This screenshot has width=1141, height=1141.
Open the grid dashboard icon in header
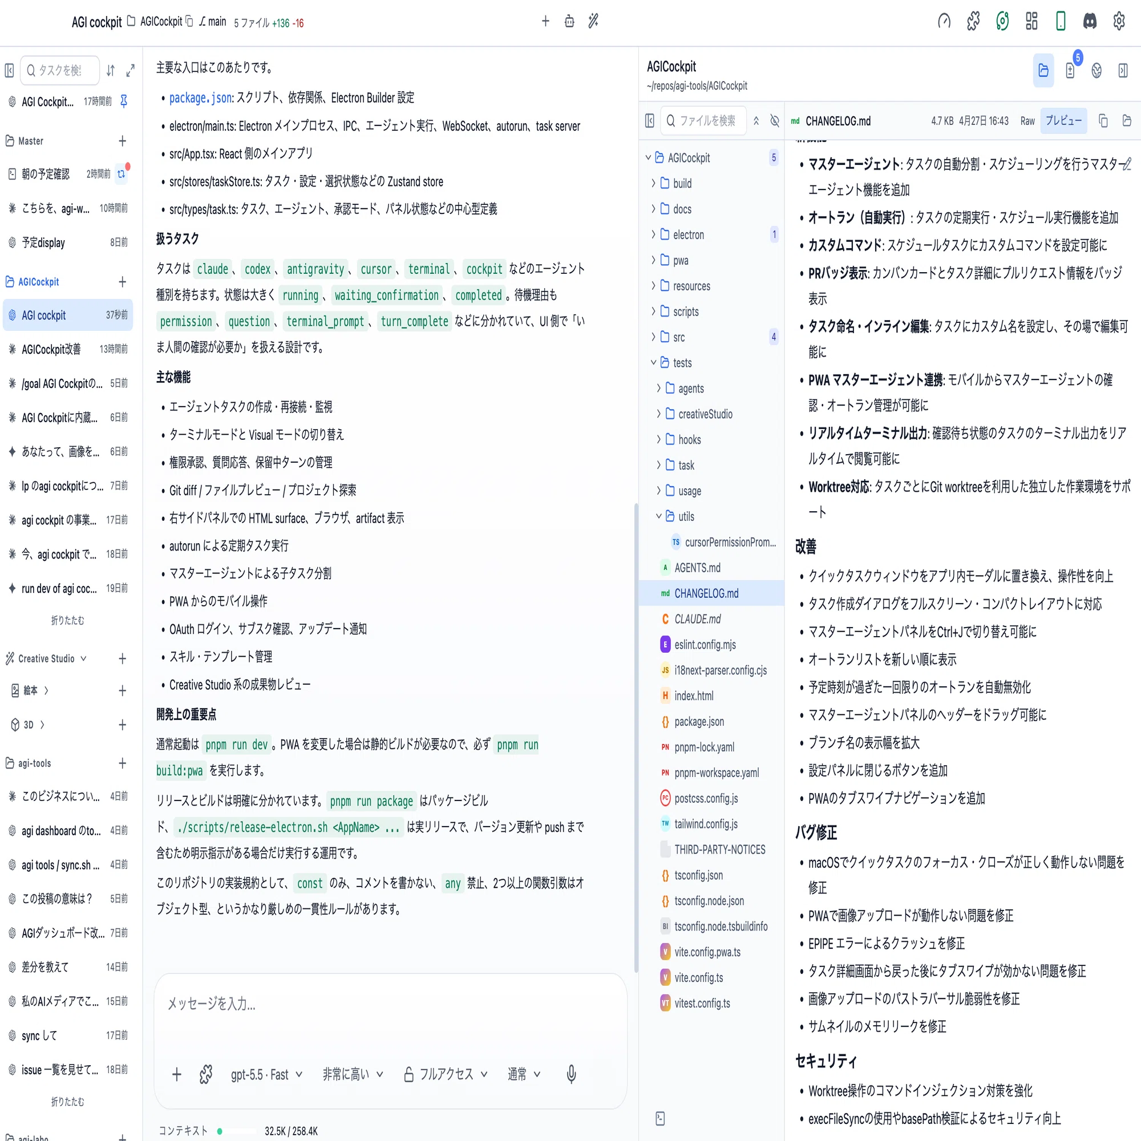1031,22
